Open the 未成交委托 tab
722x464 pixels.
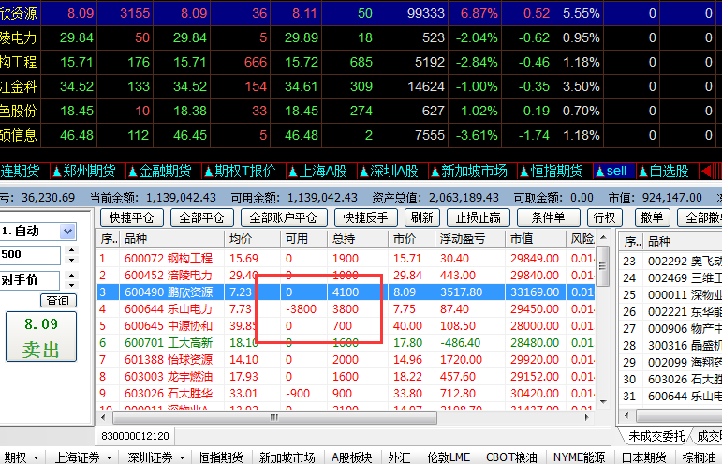[x=656, y=436]
